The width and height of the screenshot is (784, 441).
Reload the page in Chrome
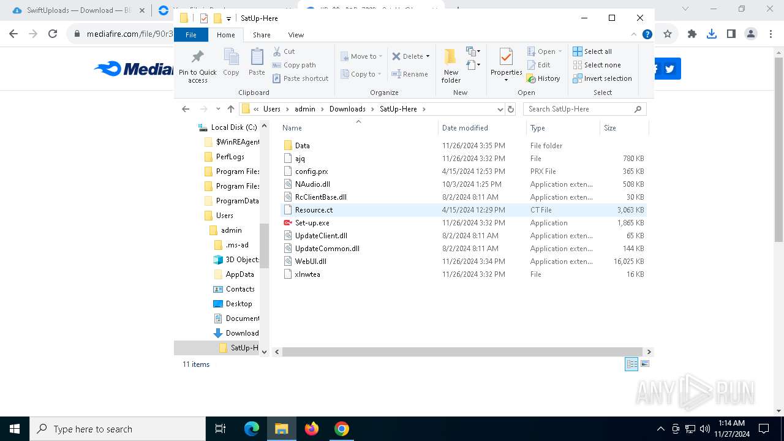(53, 34)
